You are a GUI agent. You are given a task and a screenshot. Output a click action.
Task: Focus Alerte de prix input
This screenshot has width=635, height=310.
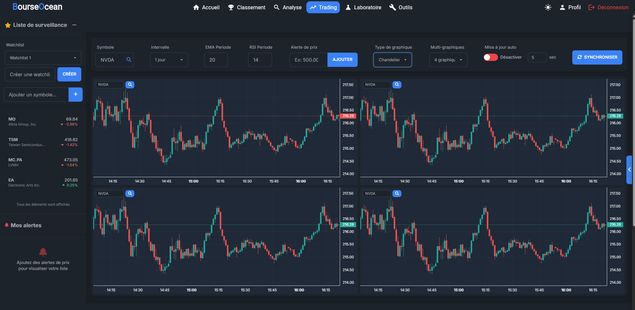coord(309,60)
